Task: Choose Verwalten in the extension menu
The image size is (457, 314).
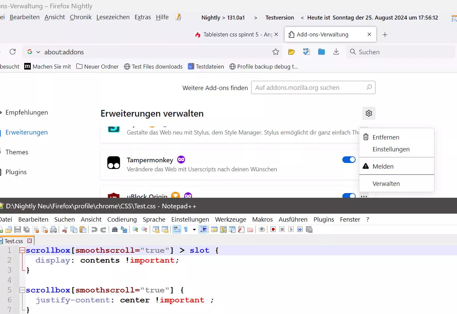Action: [397, 183]
